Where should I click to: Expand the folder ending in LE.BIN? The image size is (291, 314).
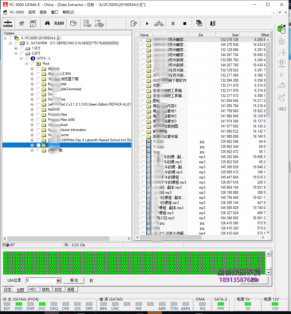32,74
